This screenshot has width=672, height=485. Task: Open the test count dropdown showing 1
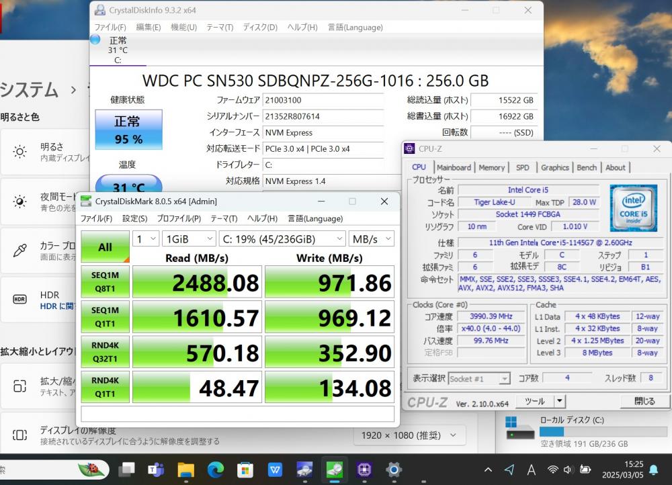[146, 238]
